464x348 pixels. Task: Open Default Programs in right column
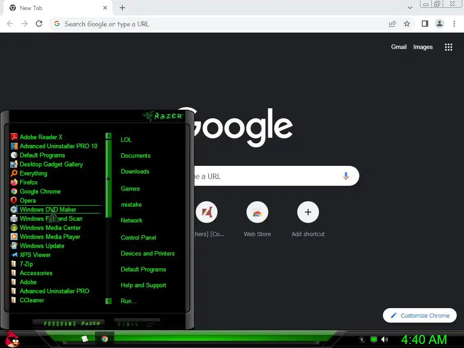point(143,270)
